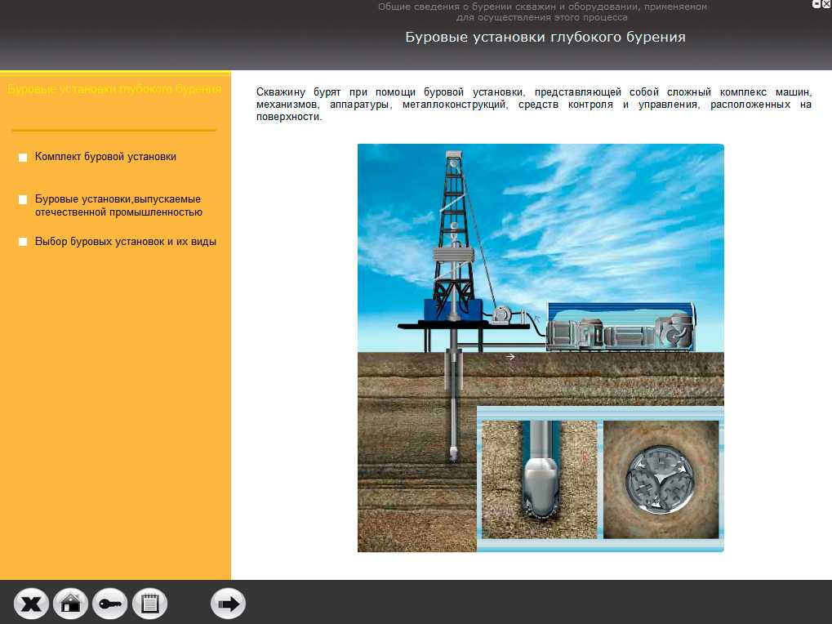
Task: Click white square bullet beside 'Буровые установки, выпускаемые'
Action: point(23,199)
